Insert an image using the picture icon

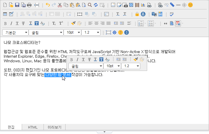click(113, 5)
